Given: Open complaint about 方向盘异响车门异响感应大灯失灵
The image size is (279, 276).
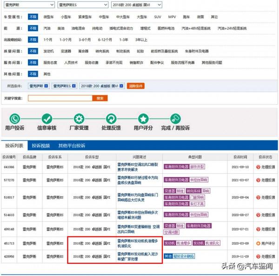Looking at the screenshot, I should click(x=138, y=197).
